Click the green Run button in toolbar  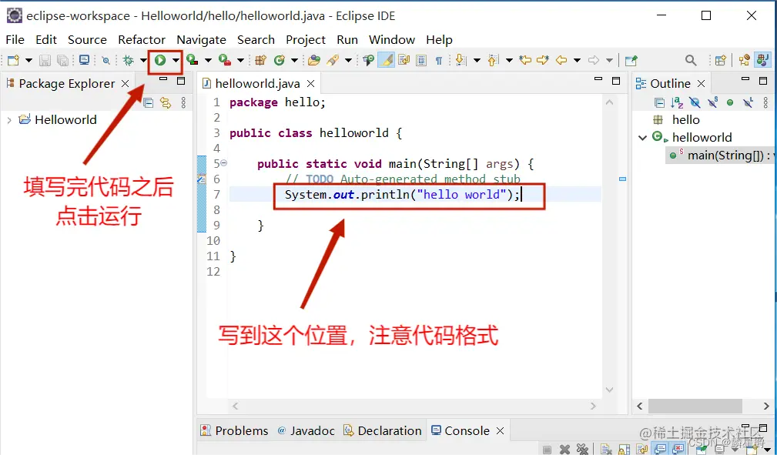(160, 61)
